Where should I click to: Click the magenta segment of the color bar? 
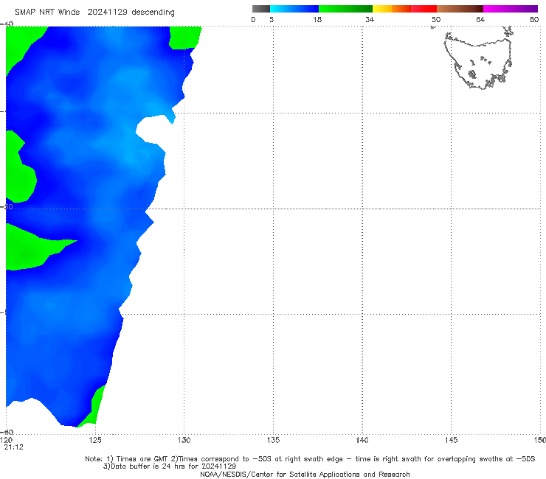[511, 9]
